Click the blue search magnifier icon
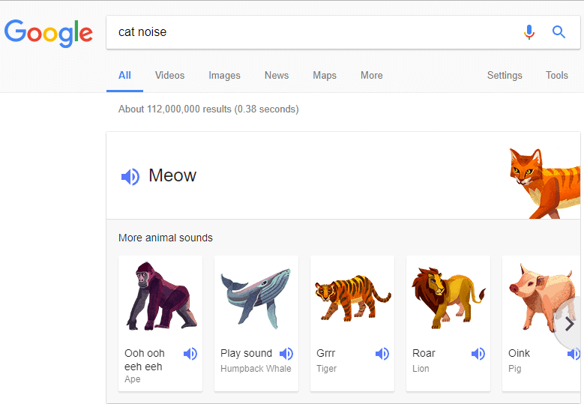584x404 pixels. 559,32
